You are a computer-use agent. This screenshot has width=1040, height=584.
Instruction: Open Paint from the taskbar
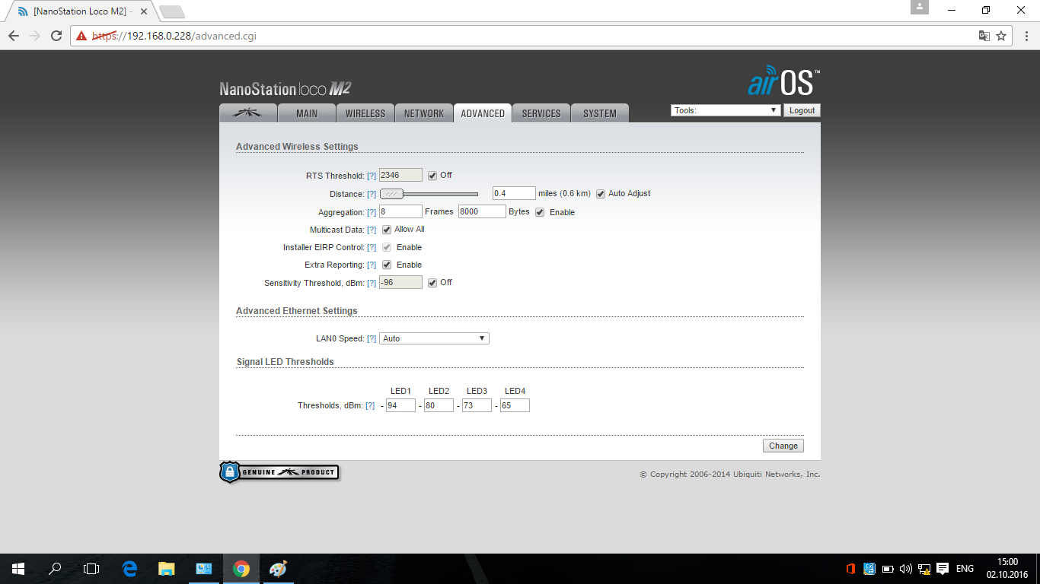(x=279, y=569)
